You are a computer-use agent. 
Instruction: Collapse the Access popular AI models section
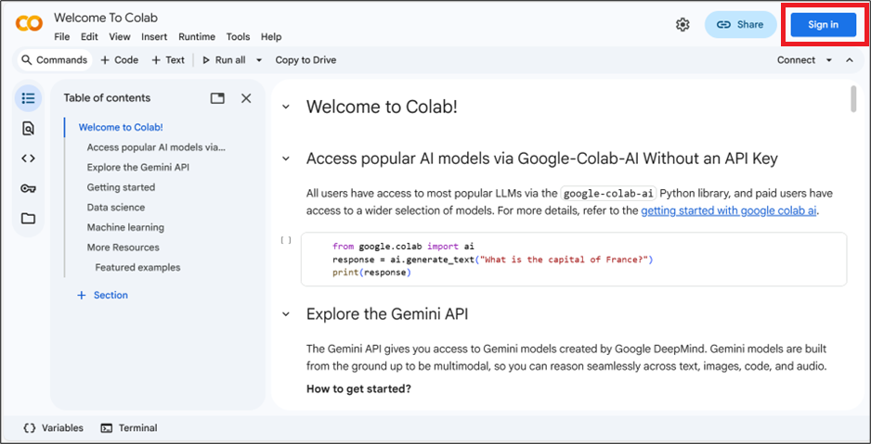tap(286, 159)
